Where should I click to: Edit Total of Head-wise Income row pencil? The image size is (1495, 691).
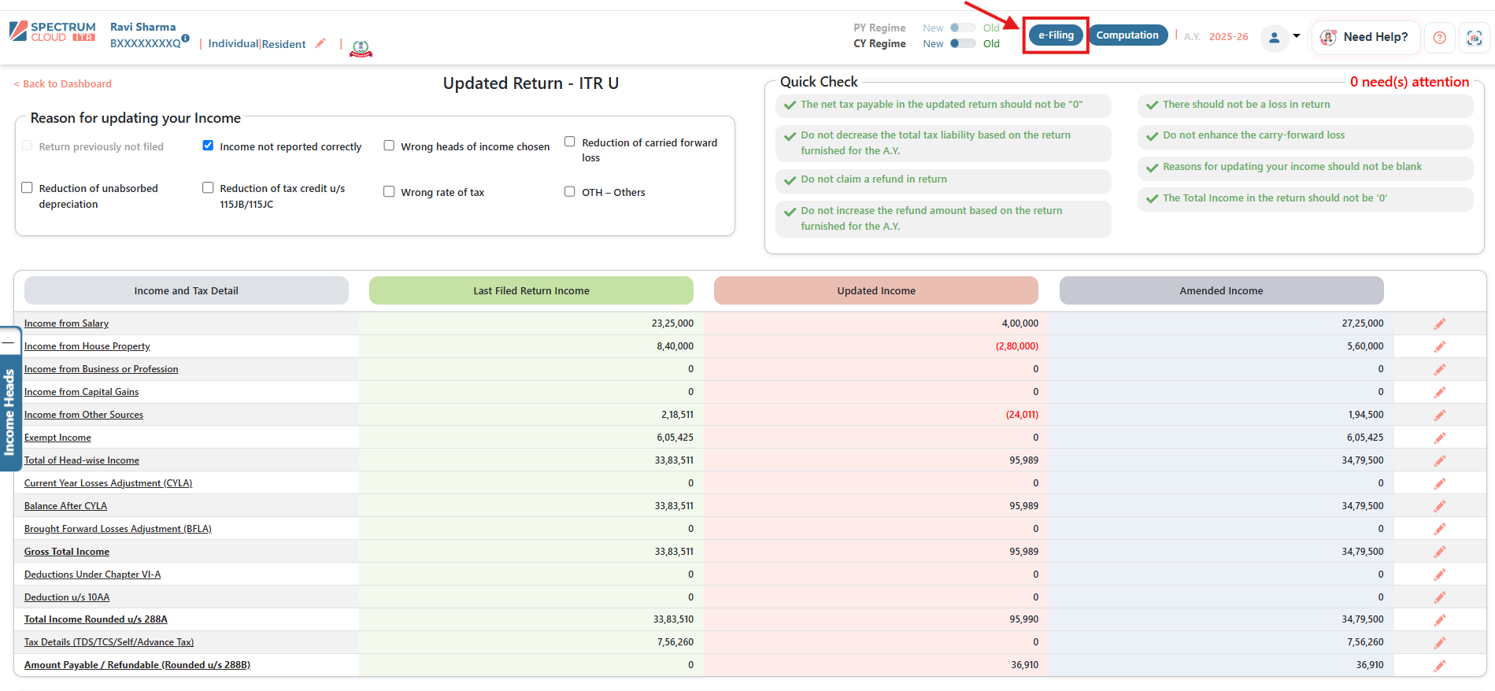coord(1439,461)
